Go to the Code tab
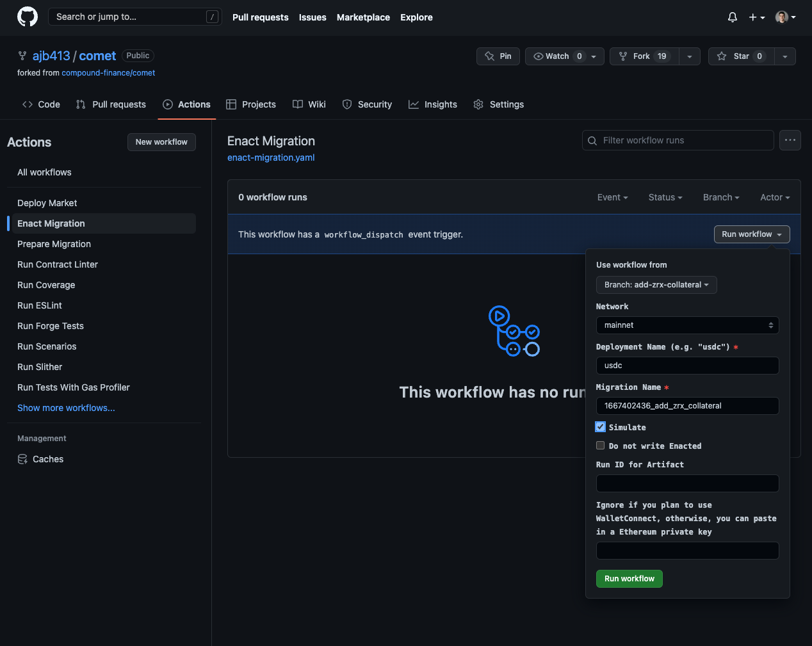 tap(41, 104)
